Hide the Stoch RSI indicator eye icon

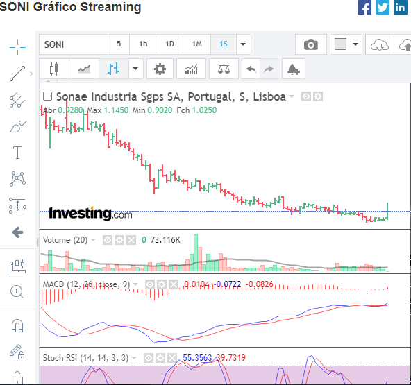click(x=149, y=358)
